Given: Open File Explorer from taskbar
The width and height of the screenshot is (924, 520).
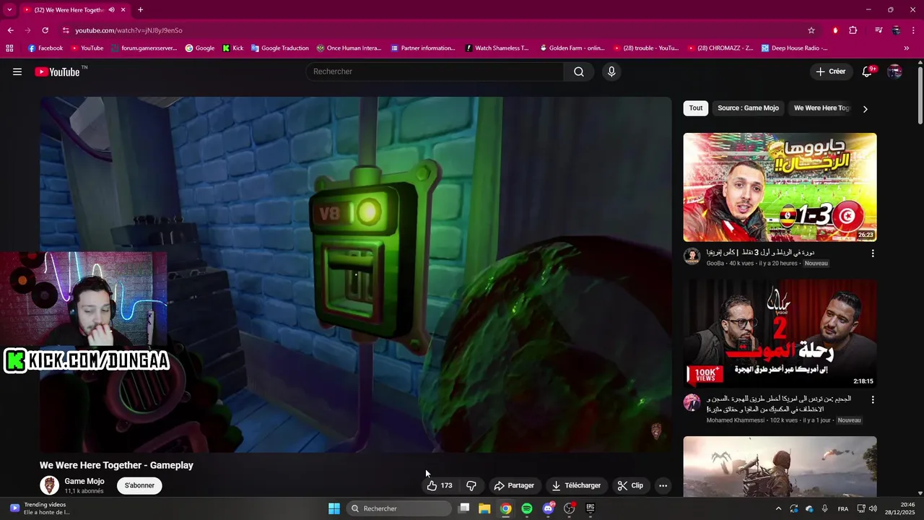Looking at the screenshot, I should click(484, 508).
